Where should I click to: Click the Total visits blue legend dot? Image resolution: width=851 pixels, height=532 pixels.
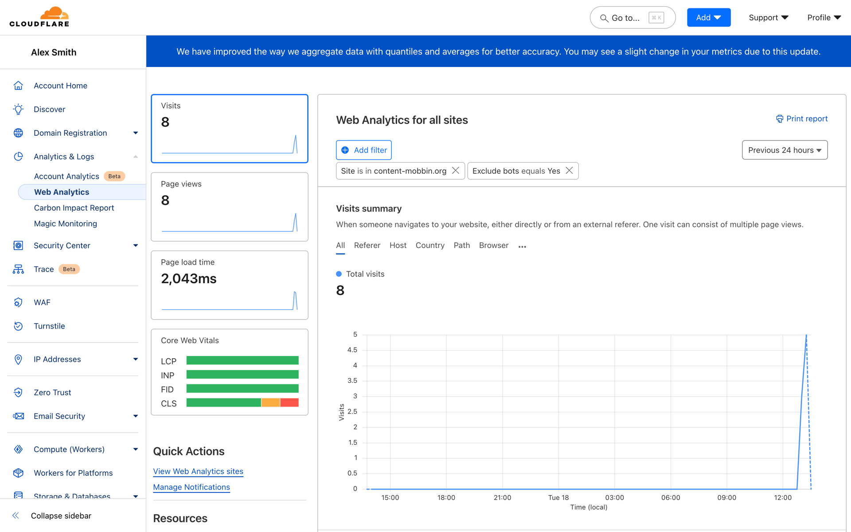click(x=339, y=274)
